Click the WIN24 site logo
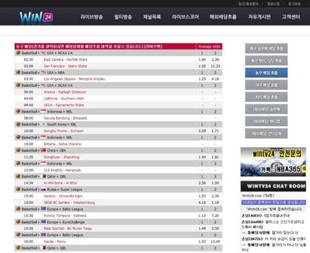 [36, 17]
